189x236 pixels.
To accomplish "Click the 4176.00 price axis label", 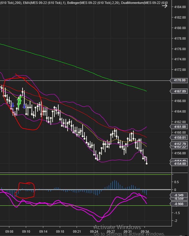I will coord(180,49).
